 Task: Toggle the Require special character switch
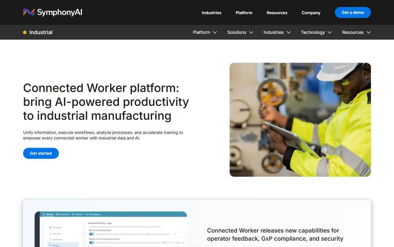[92, 243]
